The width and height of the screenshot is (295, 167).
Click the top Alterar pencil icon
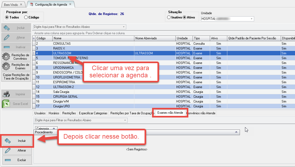(x=7, y=37)
